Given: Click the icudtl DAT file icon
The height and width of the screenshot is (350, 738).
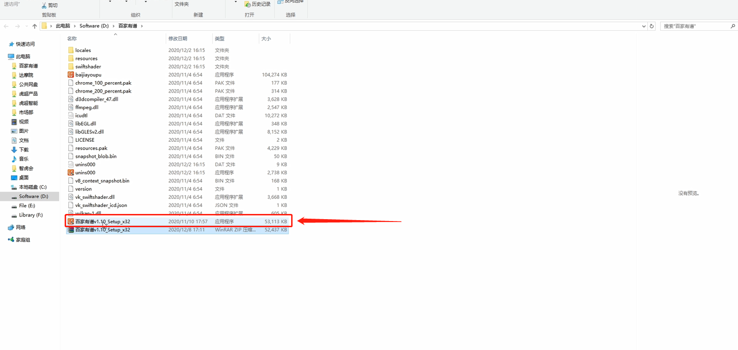Looking at the screenshot, I should coord(71,115).
